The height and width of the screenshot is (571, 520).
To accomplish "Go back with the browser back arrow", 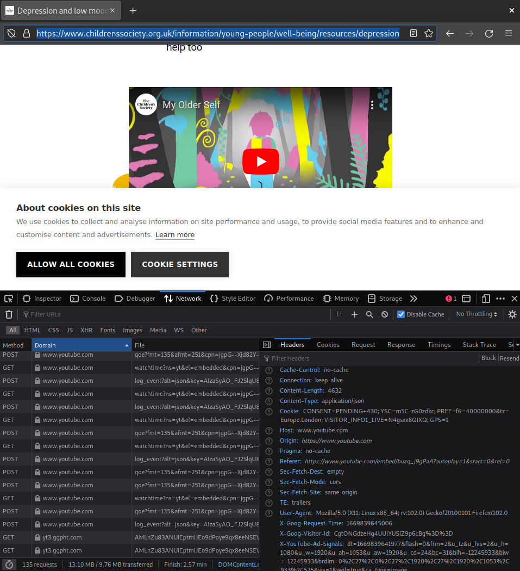I will click(x=450, y=34).
